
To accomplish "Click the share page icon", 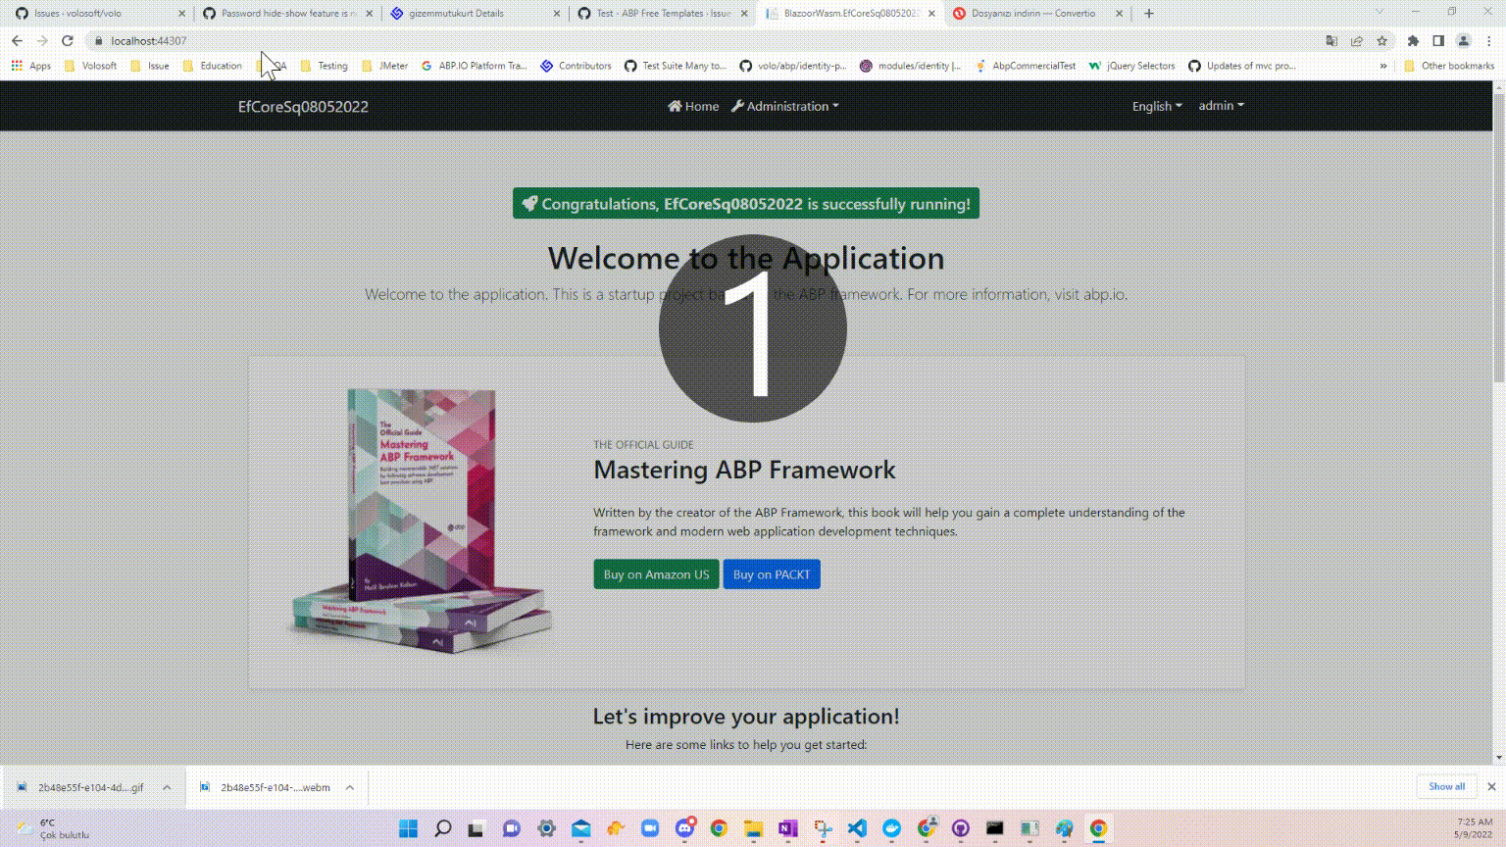I will pos(1357,41).
